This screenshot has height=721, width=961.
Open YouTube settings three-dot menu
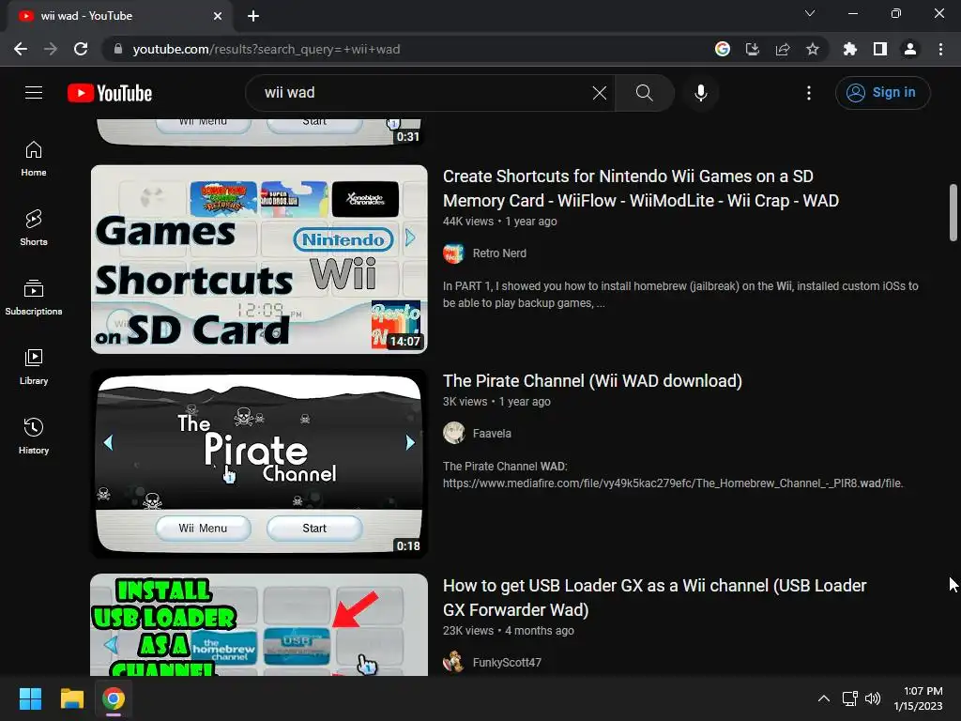point(809,93)
